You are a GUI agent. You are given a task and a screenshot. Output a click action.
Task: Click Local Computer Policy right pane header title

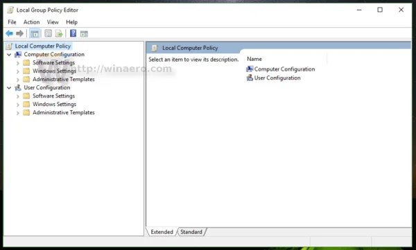(x=190, y=48)
